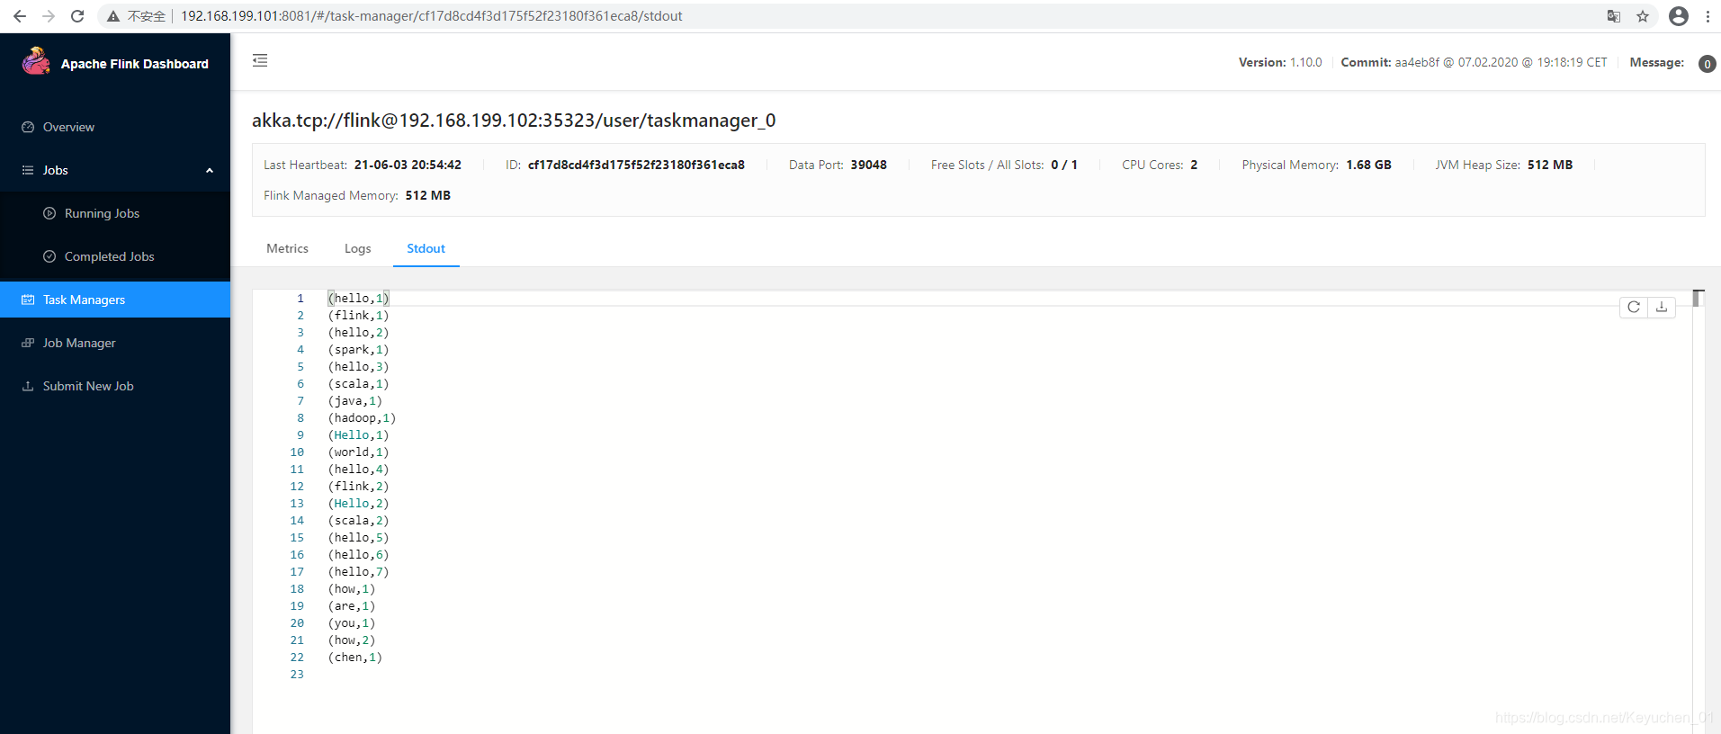
Task: Open the browser three-dot menu
Action: (x=1708, y=16)
